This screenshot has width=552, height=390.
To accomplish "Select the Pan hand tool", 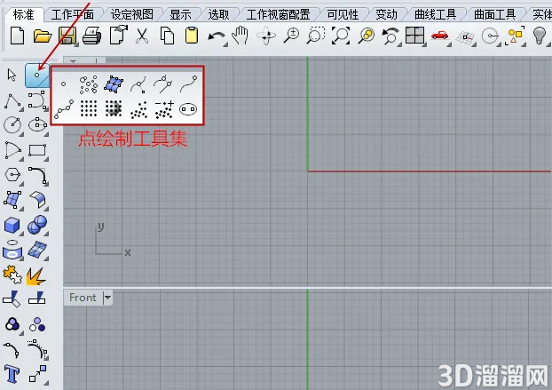I will (241, 36).
